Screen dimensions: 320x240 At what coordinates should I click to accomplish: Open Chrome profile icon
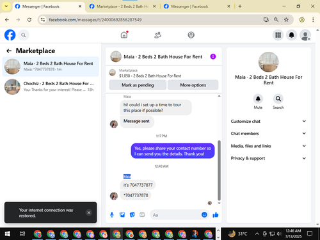pos(301,20)
